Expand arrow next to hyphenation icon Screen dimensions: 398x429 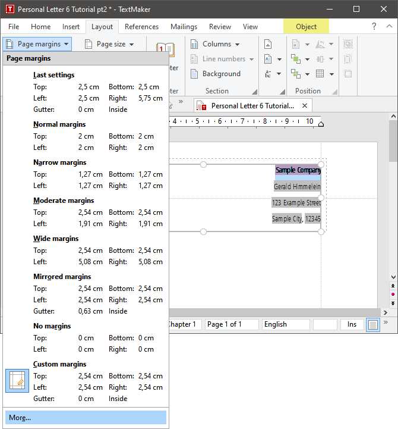tap(279, 74)
